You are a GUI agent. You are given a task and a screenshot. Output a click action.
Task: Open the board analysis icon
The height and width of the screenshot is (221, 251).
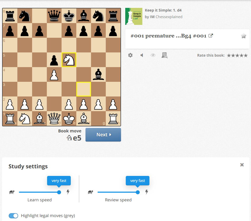coord(164,55)
